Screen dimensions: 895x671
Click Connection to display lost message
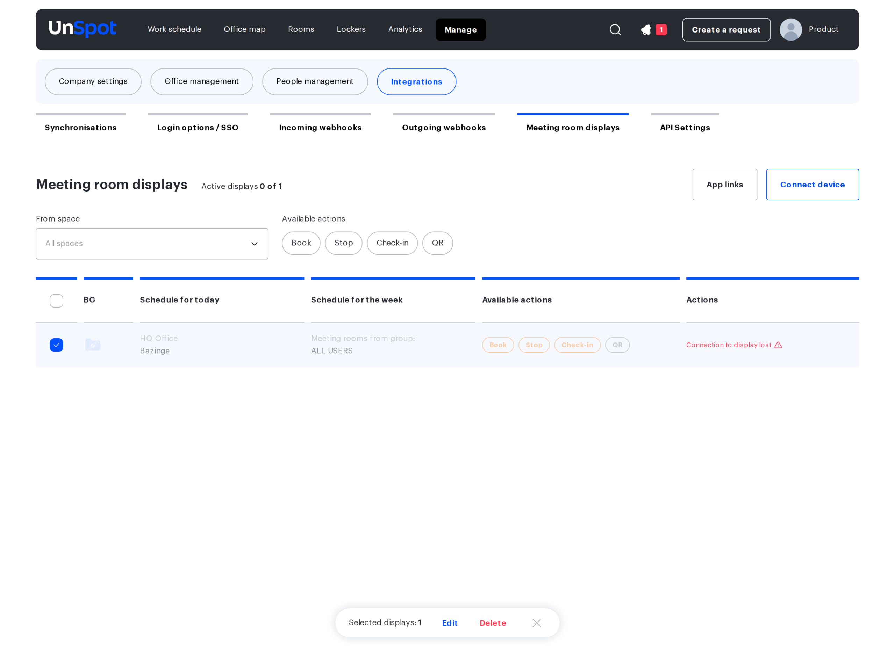[x=729, y=345]
